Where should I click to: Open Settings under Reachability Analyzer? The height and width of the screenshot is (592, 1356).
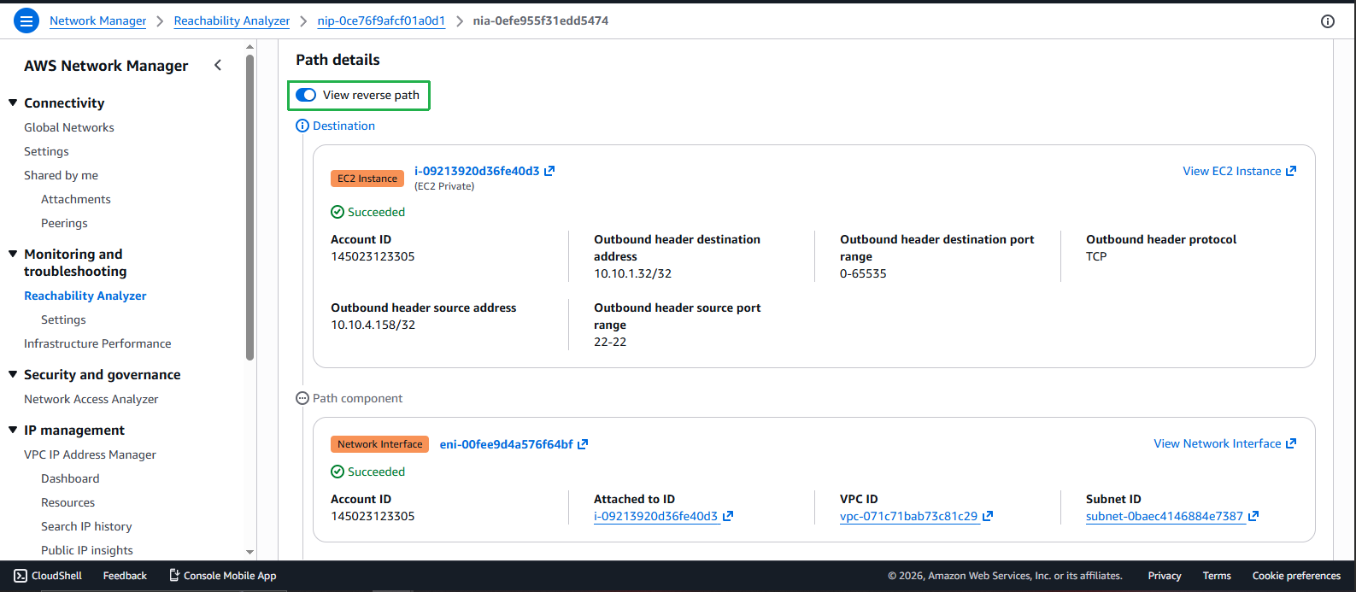tap(63, 319)
